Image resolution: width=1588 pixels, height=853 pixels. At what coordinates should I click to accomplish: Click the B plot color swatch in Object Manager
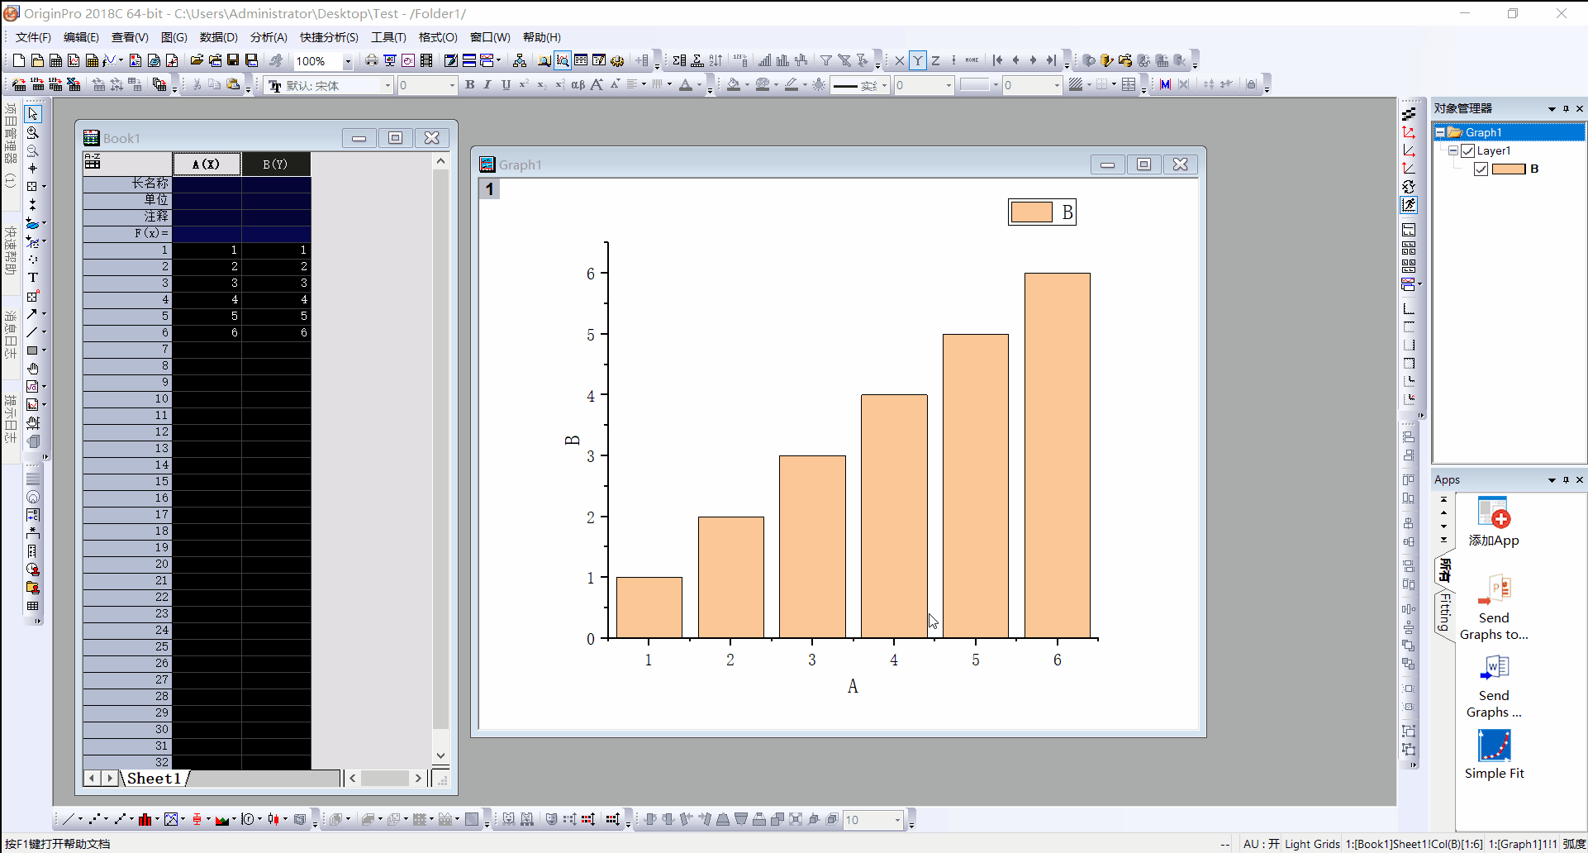[x=1509, y=169]
